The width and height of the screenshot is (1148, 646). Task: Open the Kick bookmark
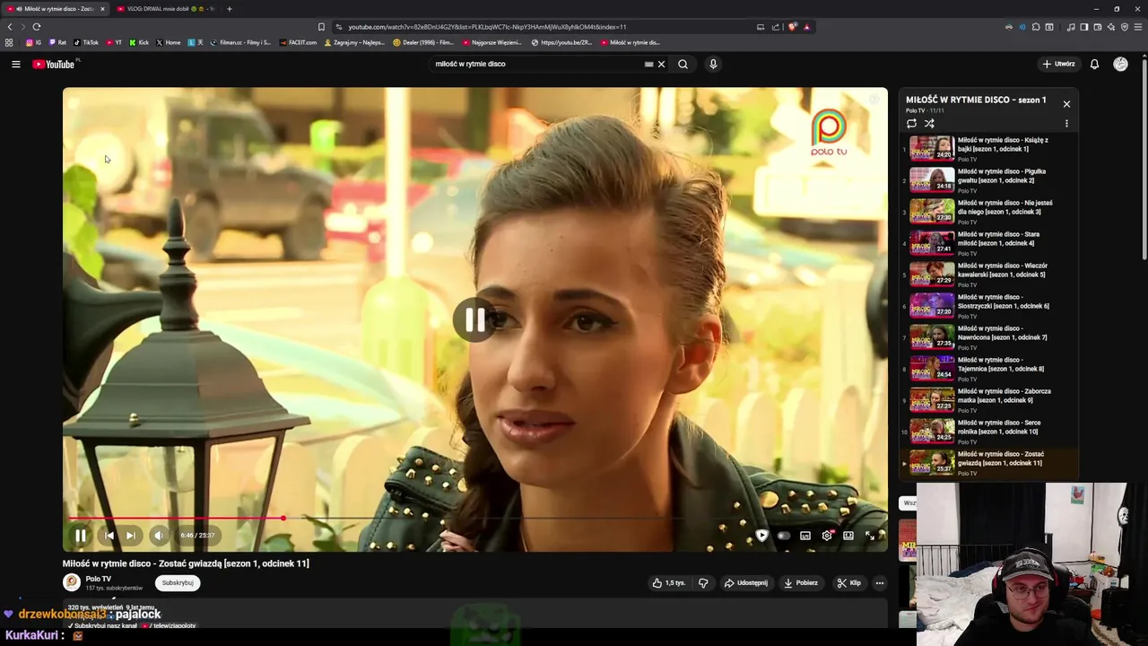tap(139, 42)
